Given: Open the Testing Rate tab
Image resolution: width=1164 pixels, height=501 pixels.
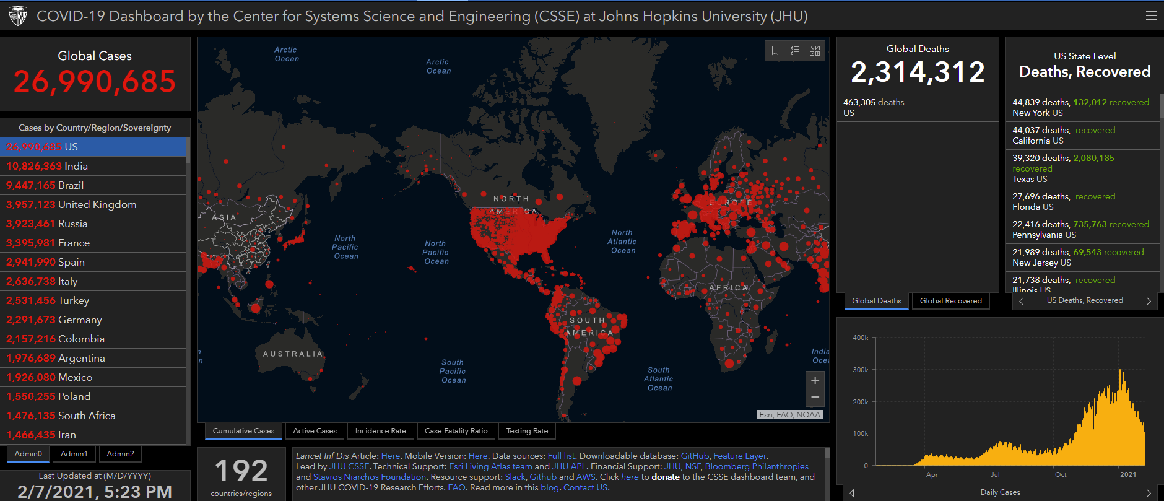Looking at the screenshot, I should pyautogui.click(x=527, y=431).
